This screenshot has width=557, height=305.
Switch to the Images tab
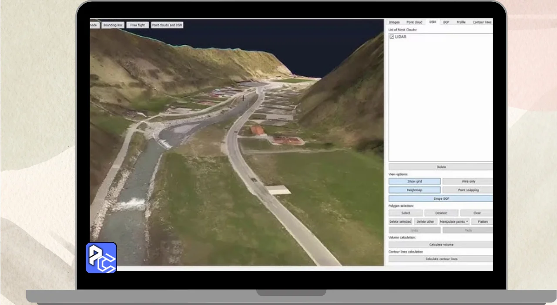click(394, 22)
